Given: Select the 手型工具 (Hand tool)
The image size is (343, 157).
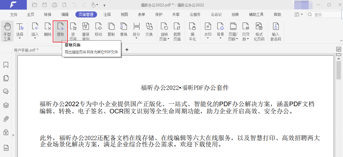Looking at the screenshot, I should click(x=7, y=31).
